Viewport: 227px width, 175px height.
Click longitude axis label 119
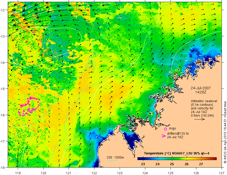coord(18,173)
